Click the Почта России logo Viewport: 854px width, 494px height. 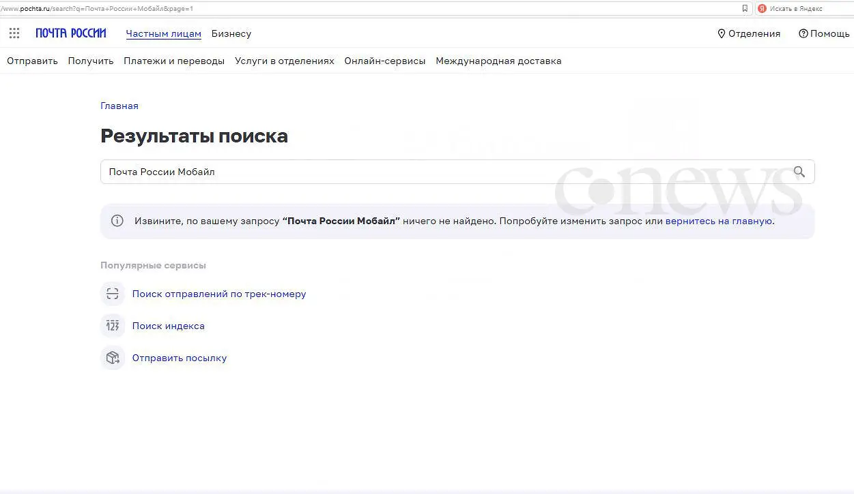coord(71,33)
